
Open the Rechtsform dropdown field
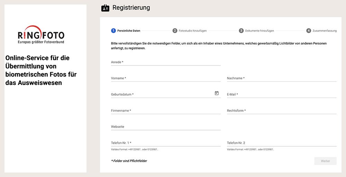(282, 110)
